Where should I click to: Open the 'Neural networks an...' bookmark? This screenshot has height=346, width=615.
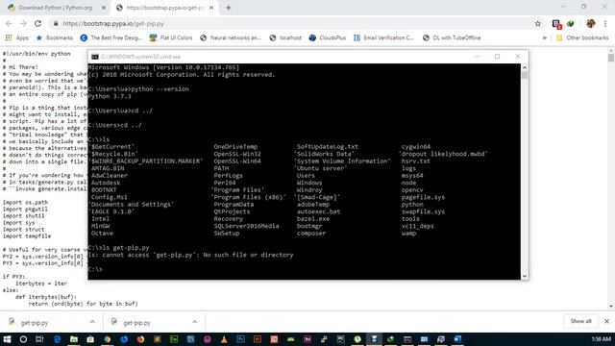[x=231, y=37]
